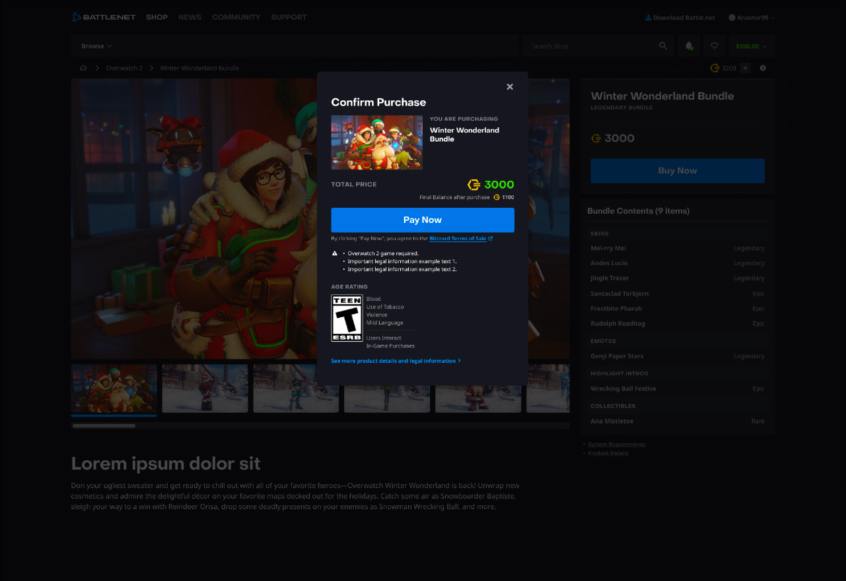The width and height of the screenshot is (846, 581).
Task: Click the Pay Now button
Action: [x=423, y=220]
